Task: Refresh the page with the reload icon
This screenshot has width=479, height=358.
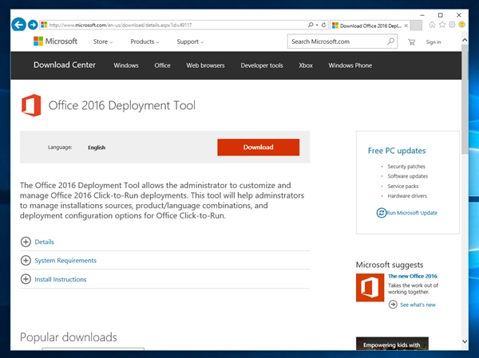Action: [x=324, y=25]
